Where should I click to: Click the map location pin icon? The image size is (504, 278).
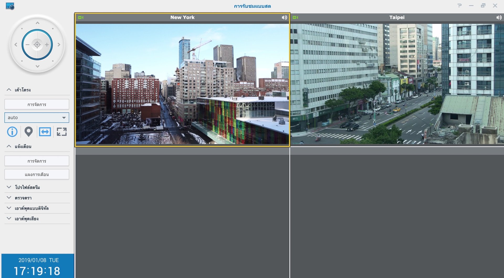[28, 132]
